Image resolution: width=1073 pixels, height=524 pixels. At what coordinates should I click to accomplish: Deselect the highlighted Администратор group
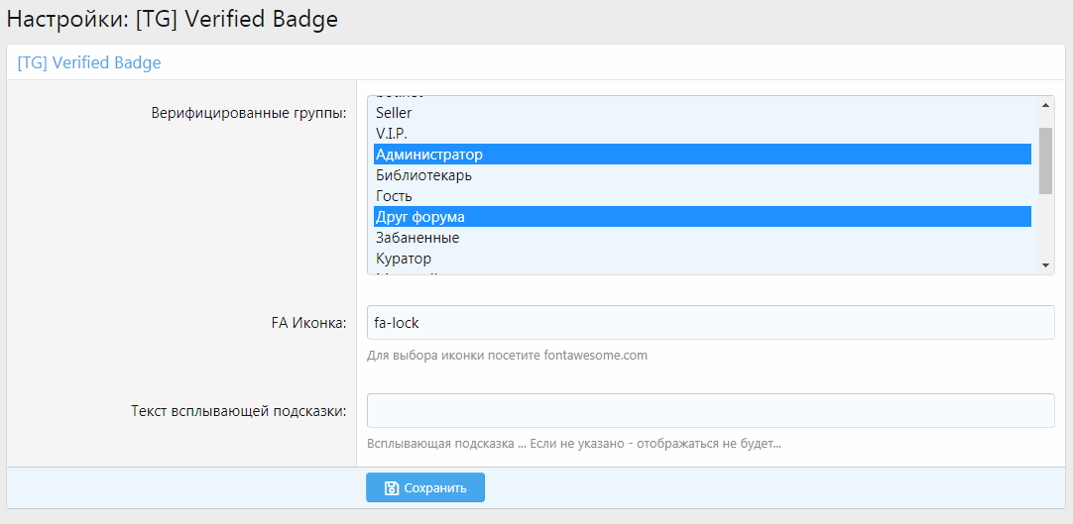(429, 155)
